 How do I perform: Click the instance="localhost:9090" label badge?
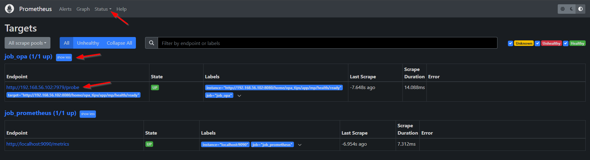(x=225, y=144)
